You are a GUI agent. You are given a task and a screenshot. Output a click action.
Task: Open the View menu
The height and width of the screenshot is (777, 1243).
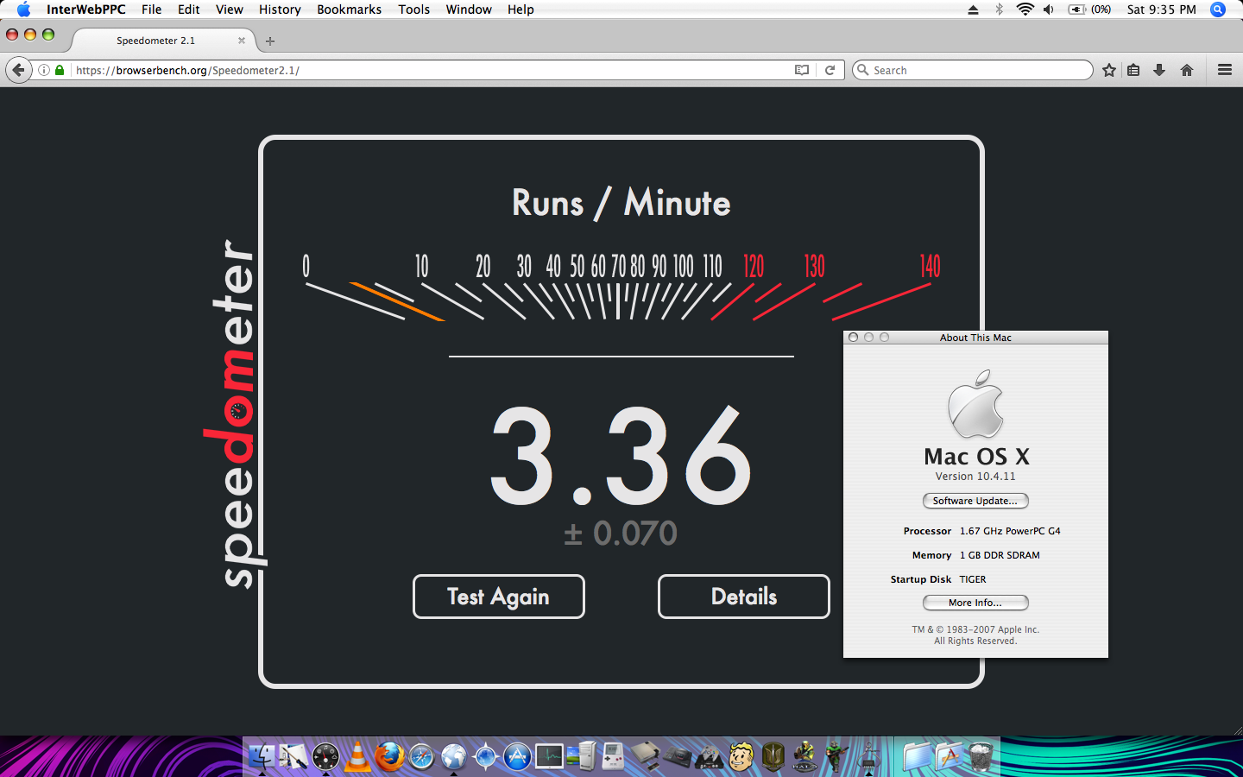click(229, 9)
